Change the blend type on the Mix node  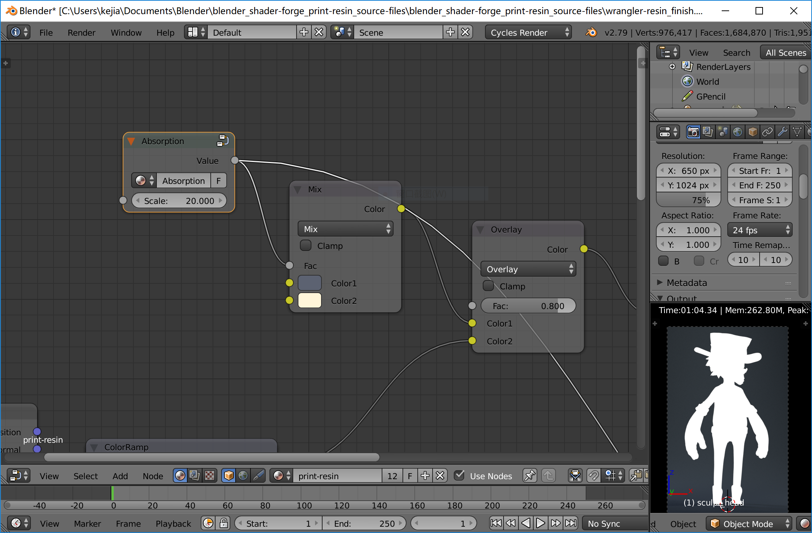click(345, 229)
